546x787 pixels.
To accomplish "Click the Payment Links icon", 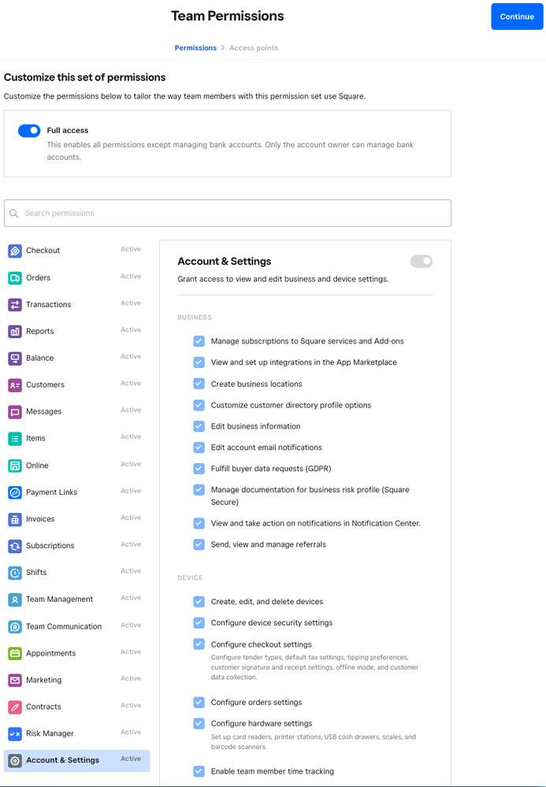I will click(15, 492).
